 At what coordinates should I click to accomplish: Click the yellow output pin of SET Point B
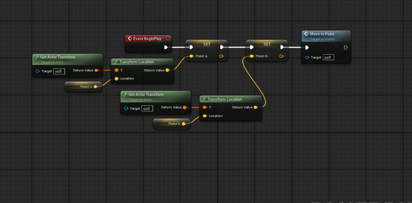coord(281,56)
